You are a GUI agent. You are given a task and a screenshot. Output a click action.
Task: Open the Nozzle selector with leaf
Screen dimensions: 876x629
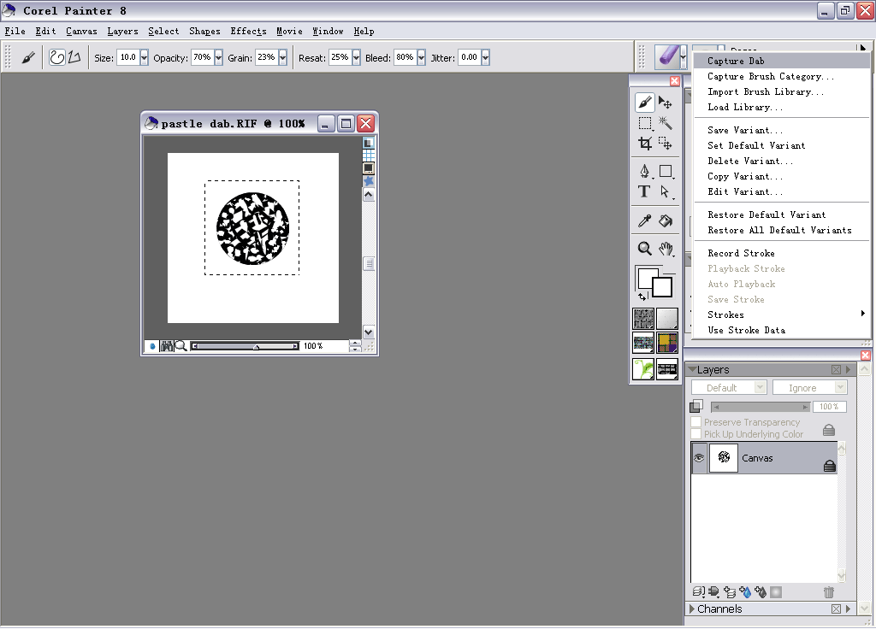[x=643, y=369]
